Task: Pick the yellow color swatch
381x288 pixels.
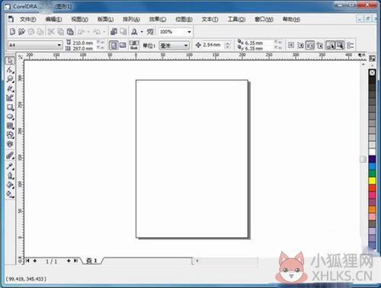Action: click(372, 181)
